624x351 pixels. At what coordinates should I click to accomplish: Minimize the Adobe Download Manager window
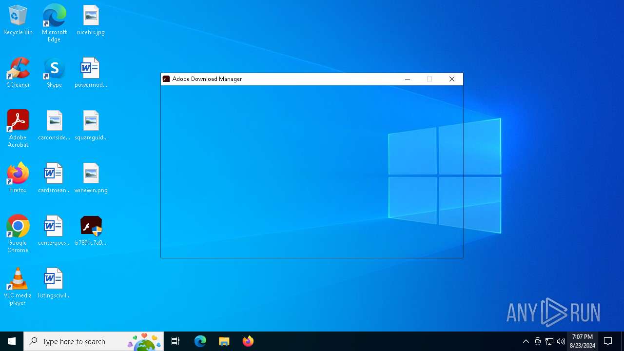pos(408,79)
